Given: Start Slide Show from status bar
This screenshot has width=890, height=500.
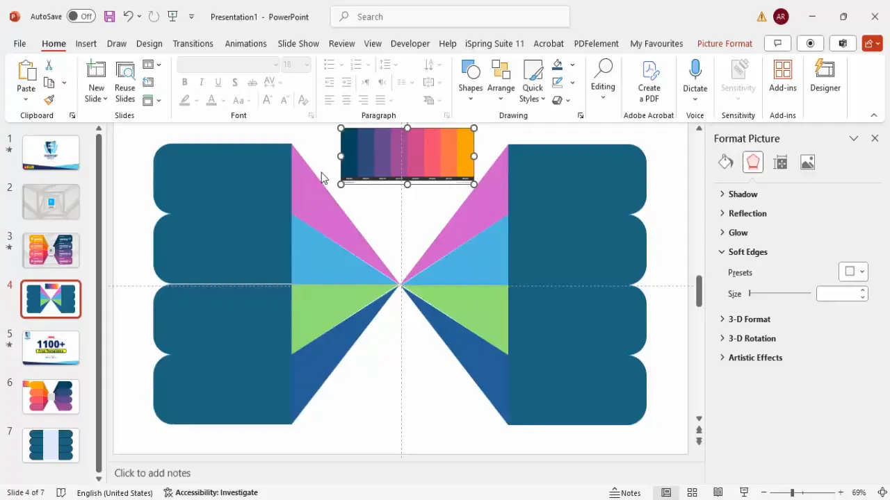Looking at the screenshot, I should point(744,492).
